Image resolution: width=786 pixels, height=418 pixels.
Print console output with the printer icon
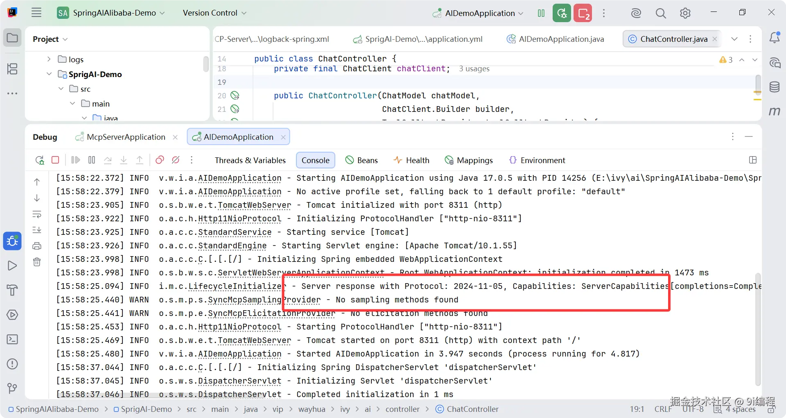(x=37, y=246)
